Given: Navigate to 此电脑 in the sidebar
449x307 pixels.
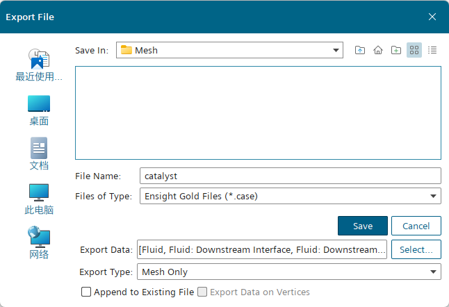Looking at the screenshot, I should click(x=39, y=199).
